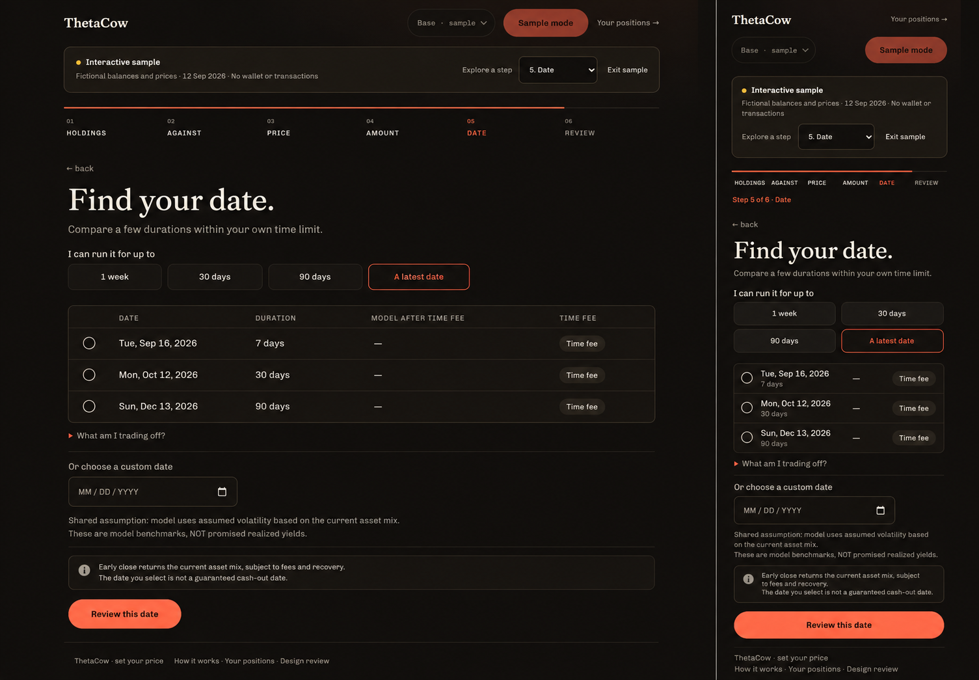Go back via right panel back link

click(745, 224)
